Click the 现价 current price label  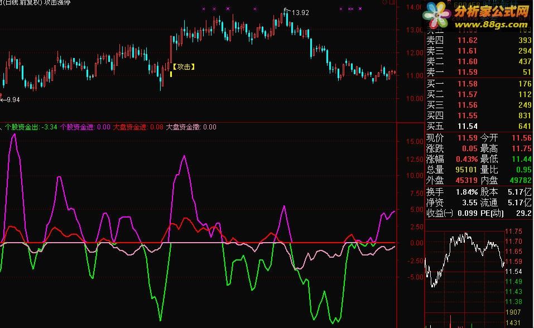click(435, 138)
